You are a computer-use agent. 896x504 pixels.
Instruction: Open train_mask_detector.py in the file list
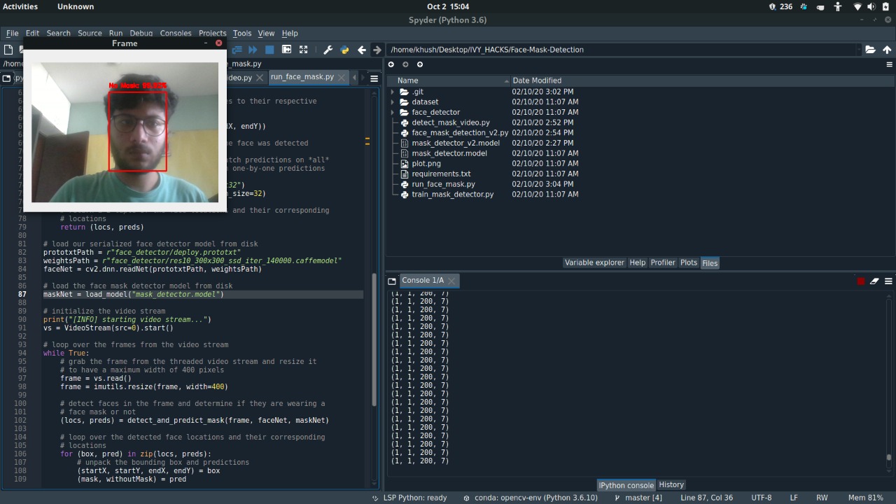click(x=452, y=194)
